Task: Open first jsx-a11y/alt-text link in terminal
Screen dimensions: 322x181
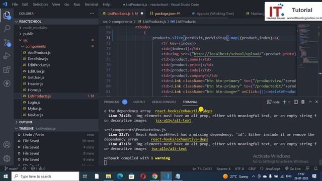Action: pos(173,121)
